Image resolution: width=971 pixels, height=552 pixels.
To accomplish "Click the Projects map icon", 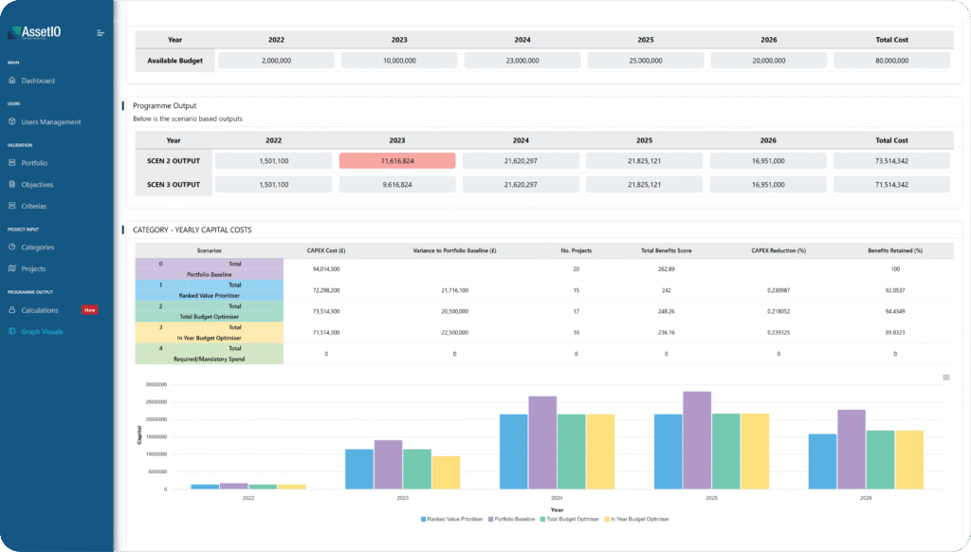I will (12, 269).
